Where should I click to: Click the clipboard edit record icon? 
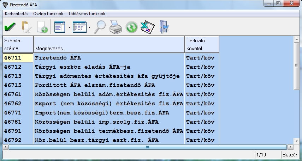[26, 27]
